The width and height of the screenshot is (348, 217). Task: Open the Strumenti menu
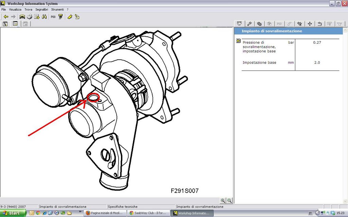point(57,9)
